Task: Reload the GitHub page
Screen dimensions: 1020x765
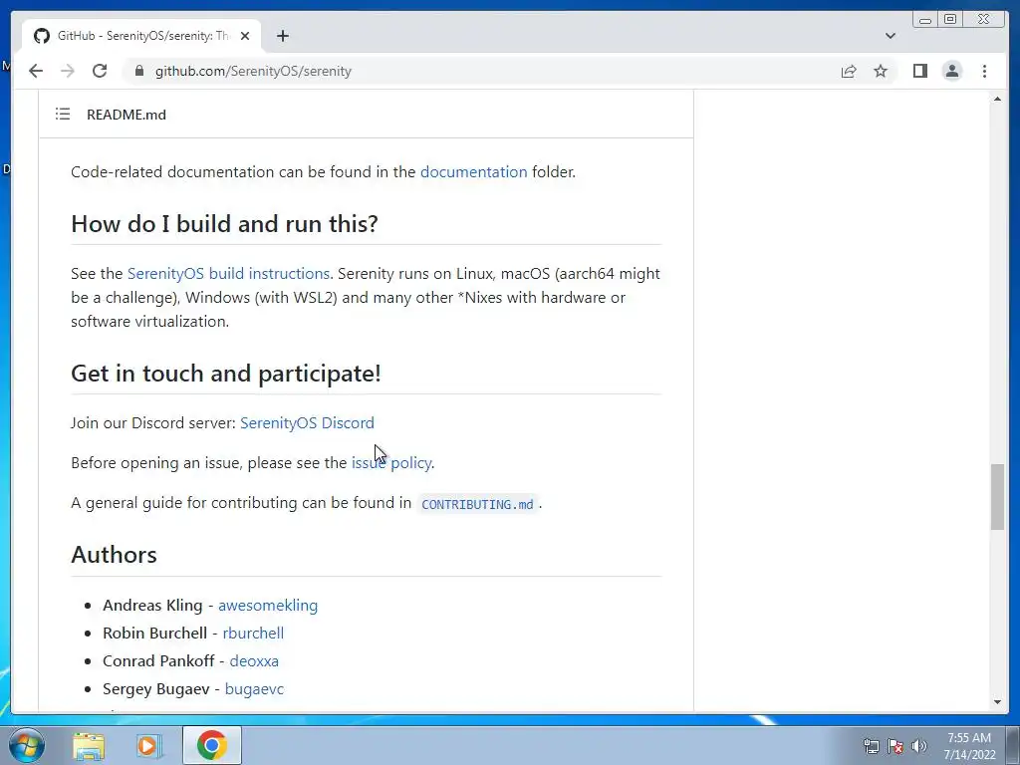Action: click(100, 71)
